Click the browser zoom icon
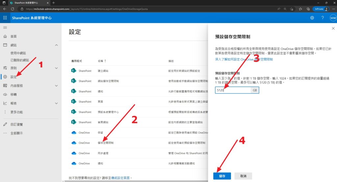This screenshot has width=337, height=182. click(285, 9)
